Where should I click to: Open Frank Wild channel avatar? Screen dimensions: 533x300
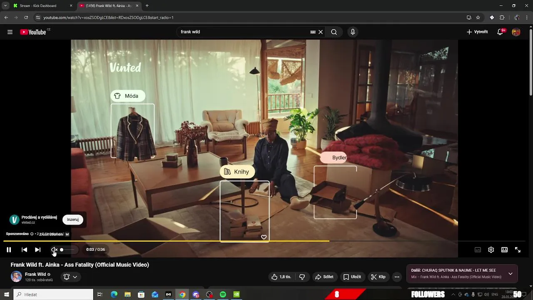click(x=16, y=277)
